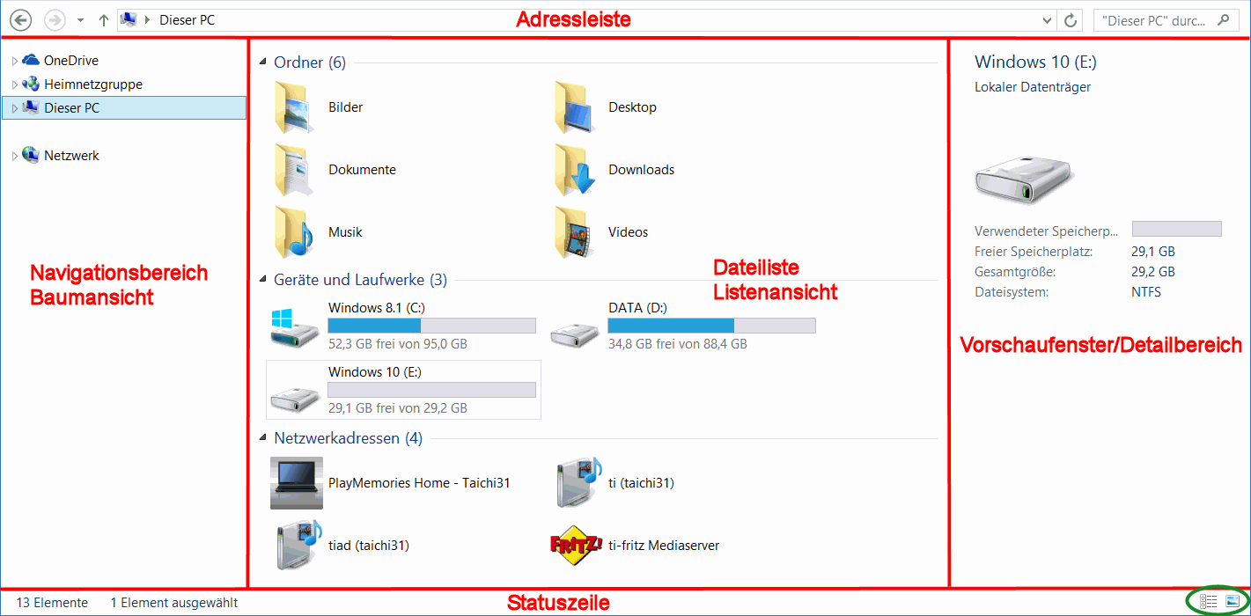Image resolution: width=1251 pixels, height=616 pixels.
Task: Switch to details view in status bar
Action: 1209,602
